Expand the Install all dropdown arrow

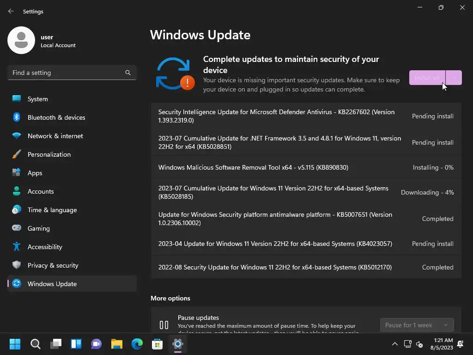coord(454,78)
